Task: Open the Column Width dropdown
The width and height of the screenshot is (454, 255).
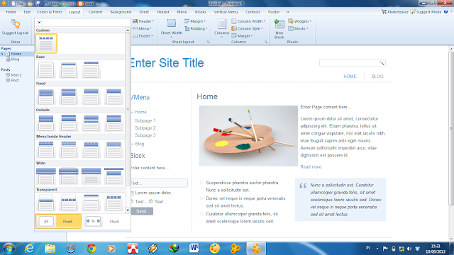Action: [x=248, y=21]
